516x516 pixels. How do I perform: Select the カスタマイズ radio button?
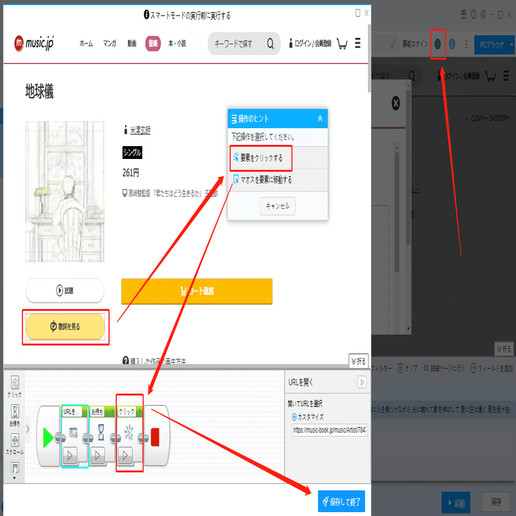(294, 417)
